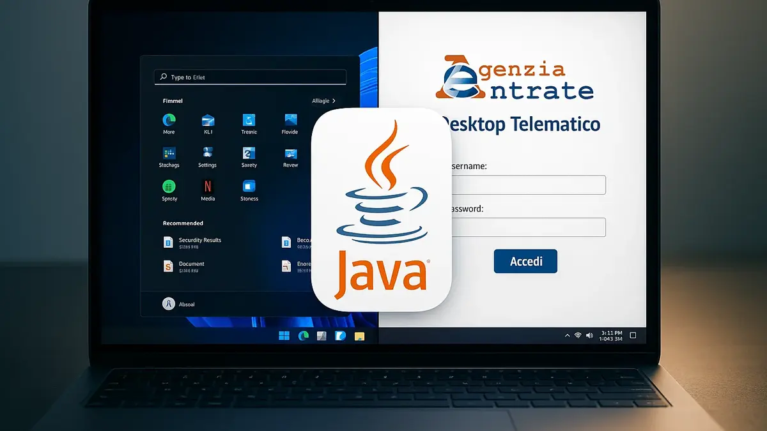Image resolution: width=767 pixels, height=431 pixels.
Task: Open File Explorer from the taskbar
Action: (360, 336)
